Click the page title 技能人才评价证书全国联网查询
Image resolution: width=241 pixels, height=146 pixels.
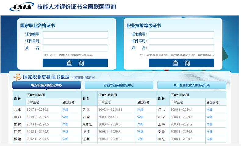pos(76,7)
